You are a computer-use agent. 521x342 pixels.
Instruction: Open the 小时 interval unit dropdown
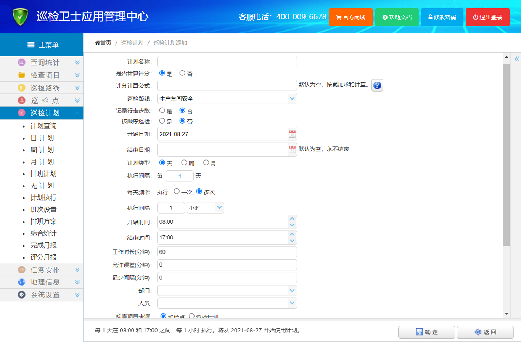(x=219, y=207)
